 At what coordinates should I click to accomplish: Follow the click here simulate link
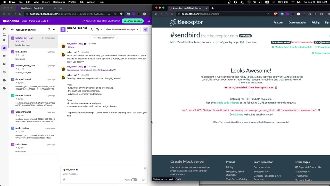[x=238, y=114]
